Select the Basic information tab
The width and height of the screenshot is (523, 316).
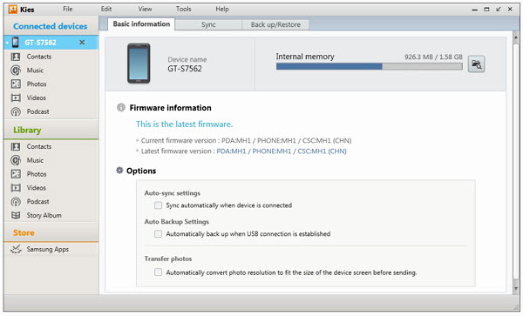click(141, 24)
